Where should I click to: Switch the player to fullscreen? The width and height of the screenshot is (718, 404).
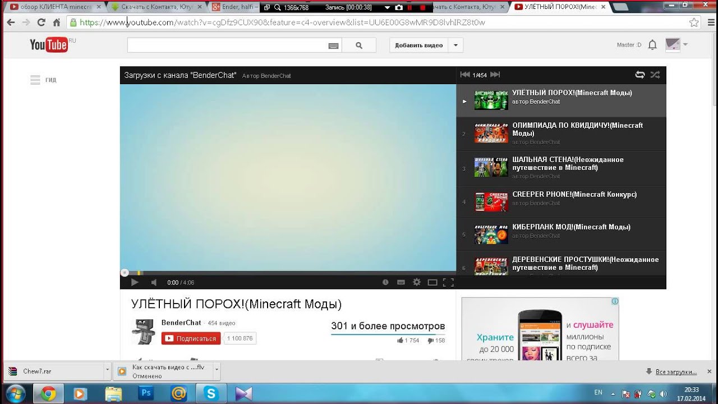[x=448, y=282]
